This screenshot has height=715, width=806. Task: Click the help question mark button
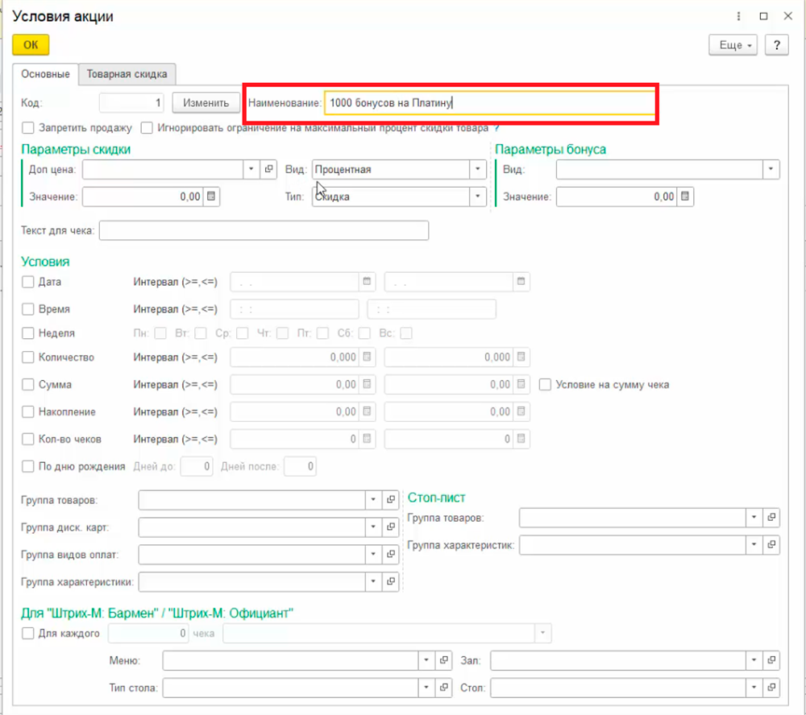click(776, 45)
